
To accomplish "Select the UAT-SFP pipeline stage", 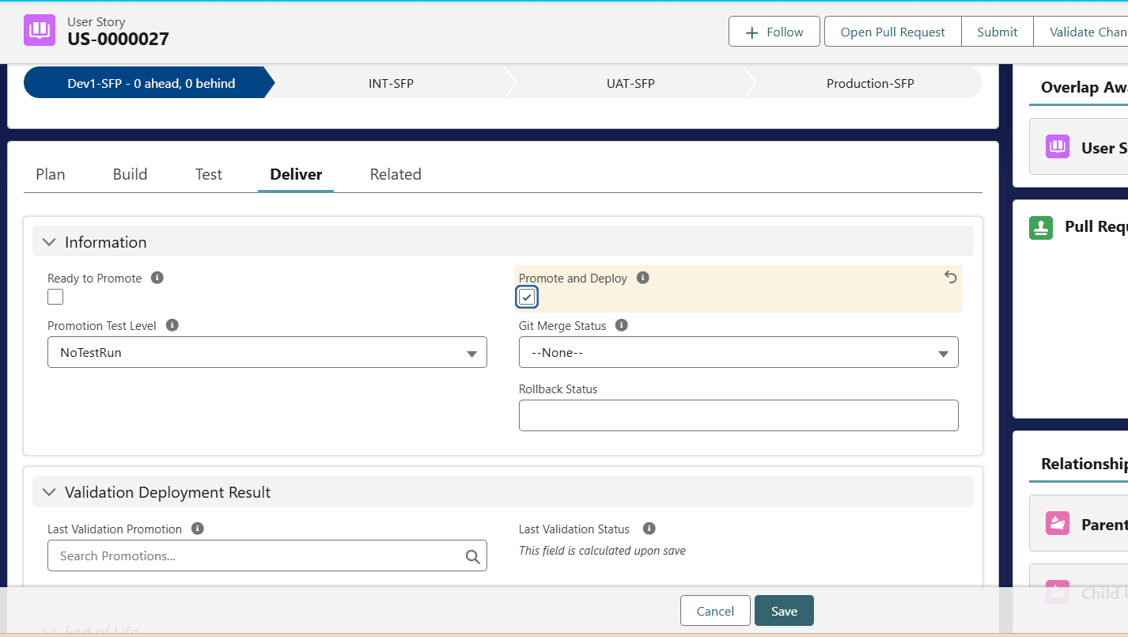I will pyautogui.click(x=630, y=83).
